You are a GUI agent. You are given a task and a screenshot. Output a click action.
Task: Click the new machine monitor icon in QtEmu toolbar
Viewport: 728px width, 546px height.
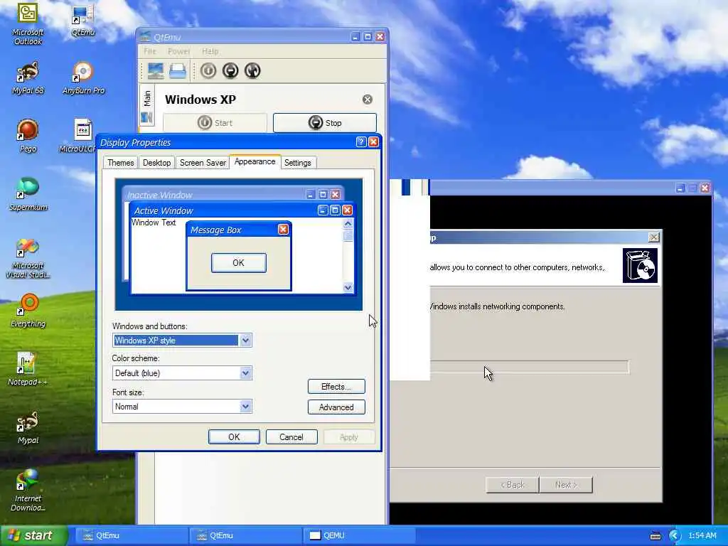point(156,70)
